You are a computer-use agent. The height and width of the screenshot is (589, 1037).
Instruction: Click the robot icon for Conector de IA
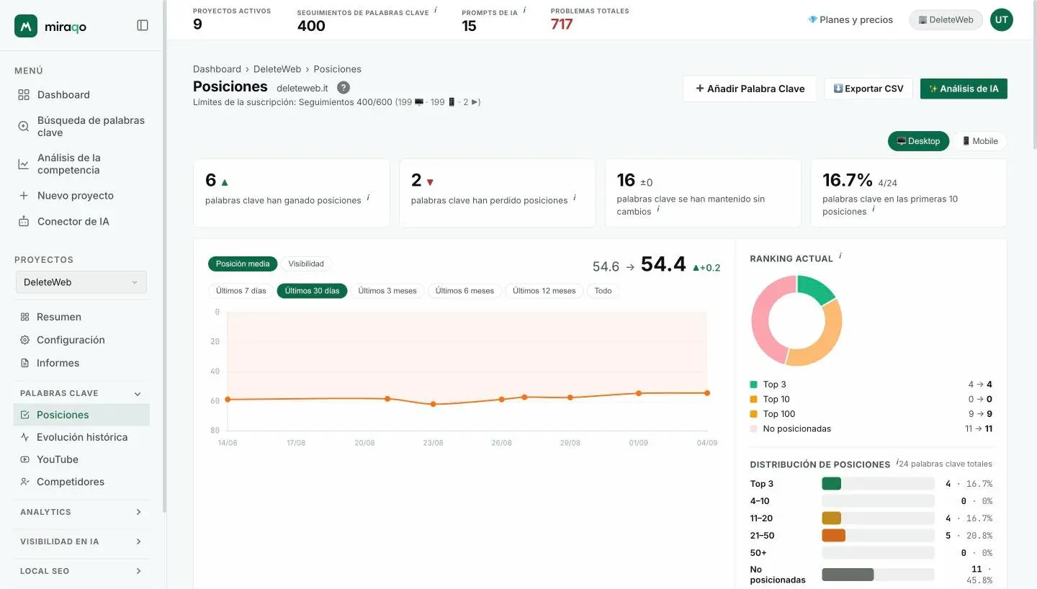(24, 222)
